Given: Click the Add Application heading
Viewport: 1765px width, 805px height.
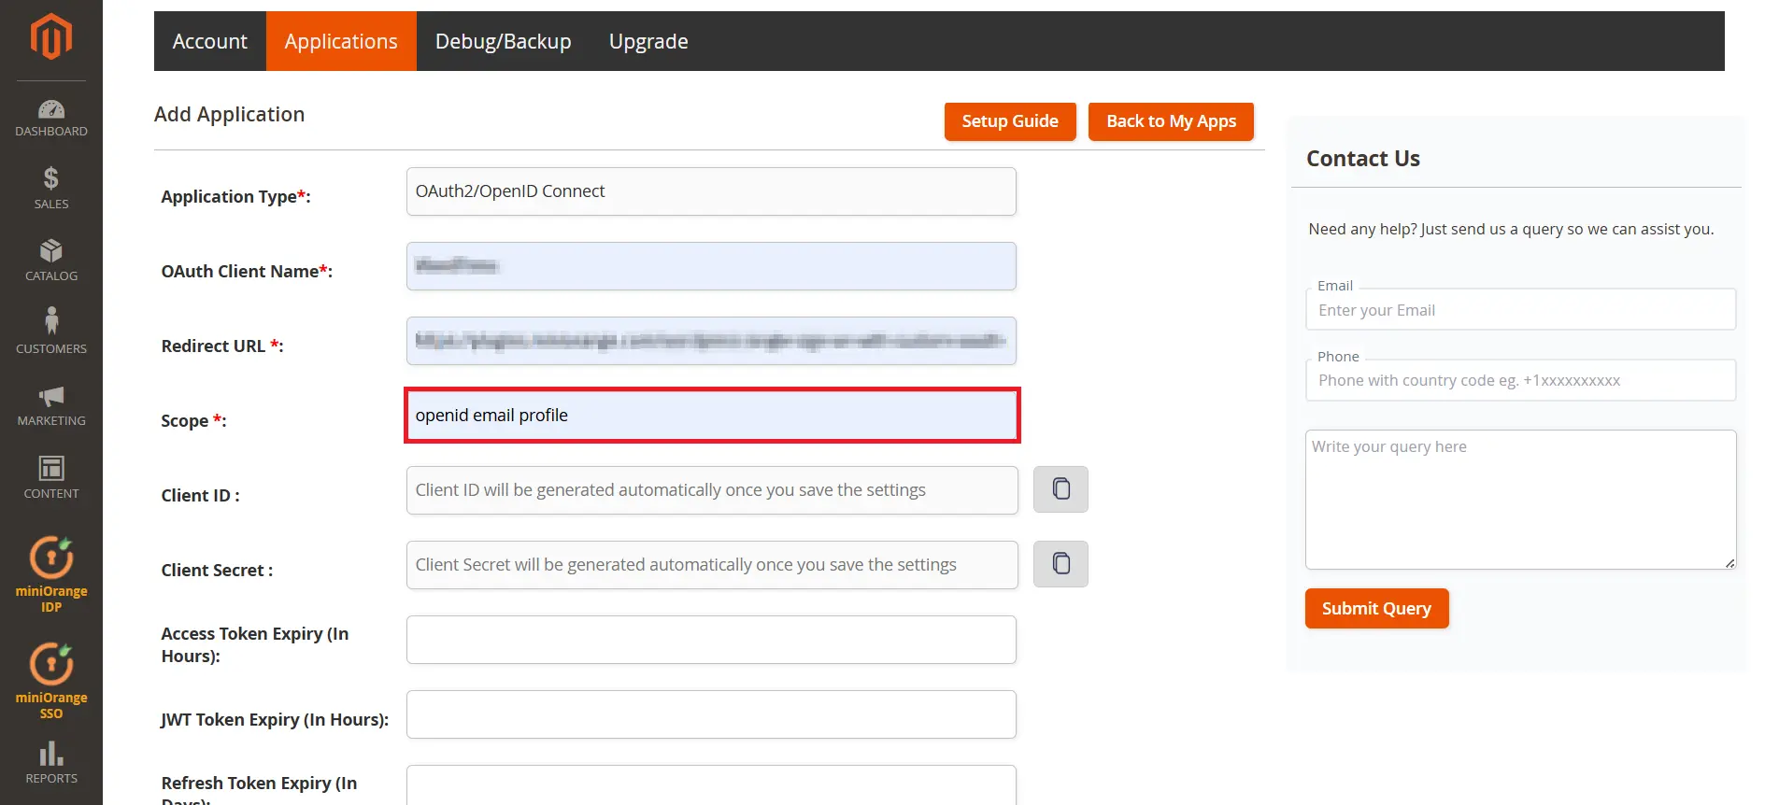Looking at the screenshot, I should [x=229, y=114].
